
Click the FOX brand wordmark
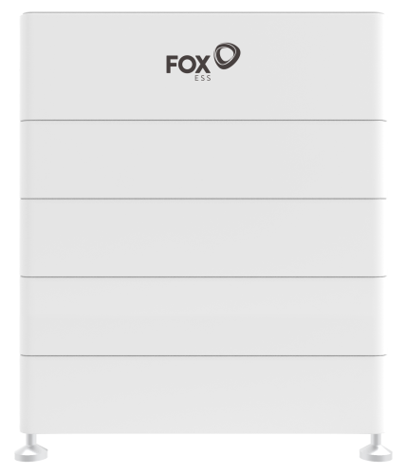[x=188, y=65]
